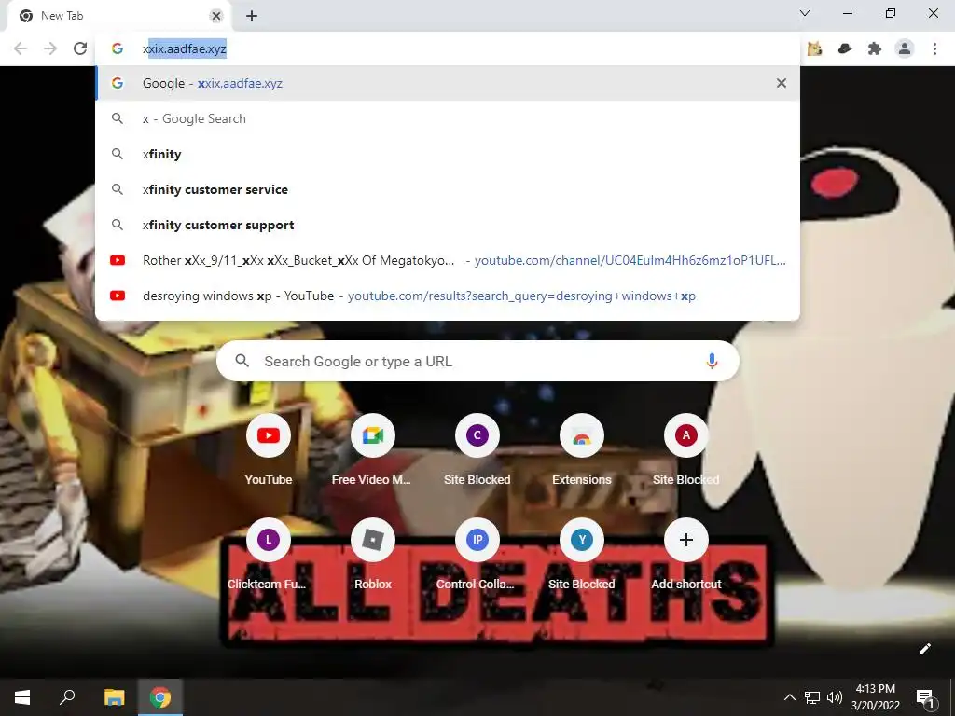Select the Google xxix.aadfae.xyz suggestion

click(x=448, y=83)
